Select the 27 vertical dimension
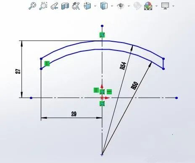 18,71
